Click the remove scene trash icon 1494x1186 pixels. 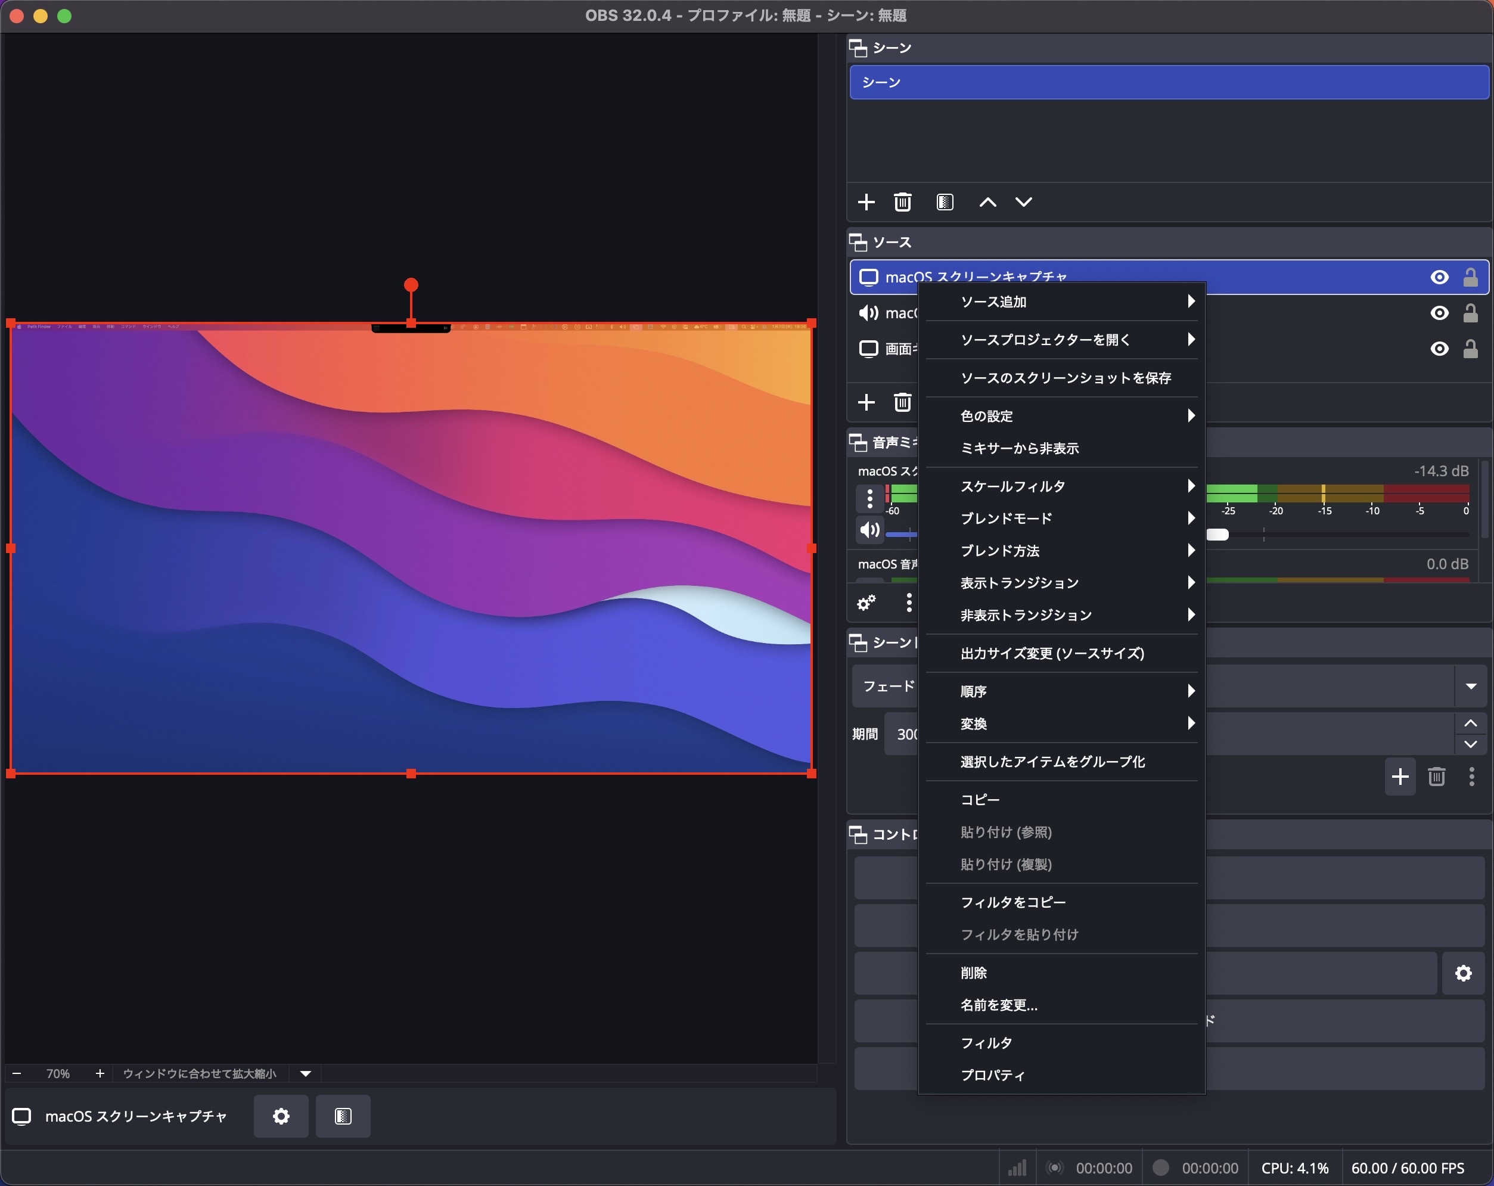coord(902,201)
